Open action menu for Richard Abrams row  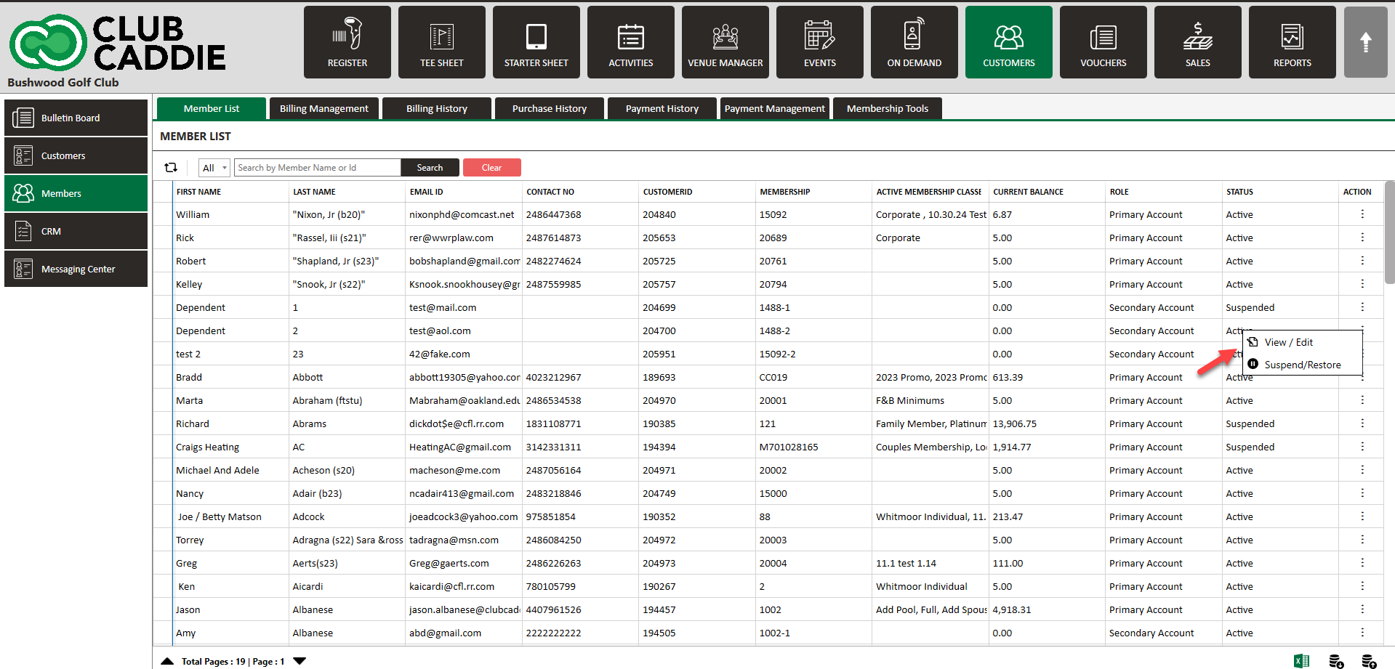1362,423
